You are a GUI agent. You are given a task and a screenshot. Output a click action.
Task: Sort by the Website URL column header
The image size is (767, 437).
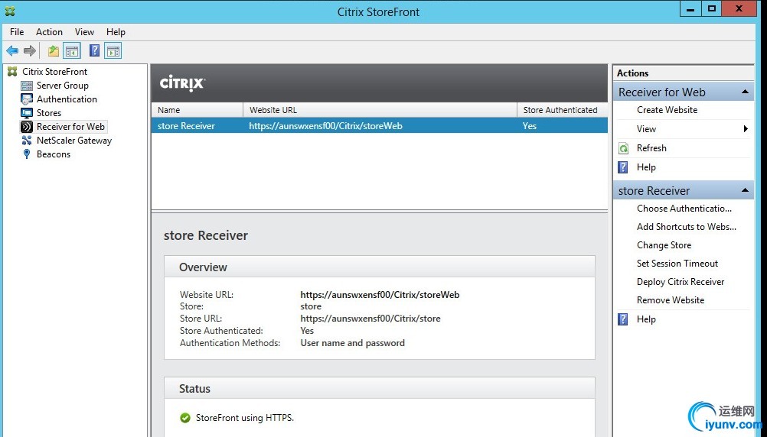[380, 110]
